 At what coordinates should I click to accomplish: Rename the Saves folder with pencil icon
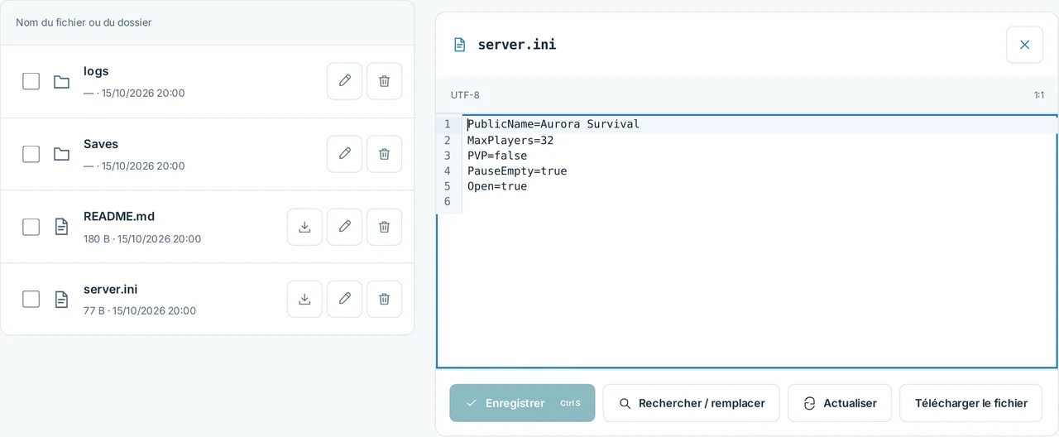pos(344,154)
